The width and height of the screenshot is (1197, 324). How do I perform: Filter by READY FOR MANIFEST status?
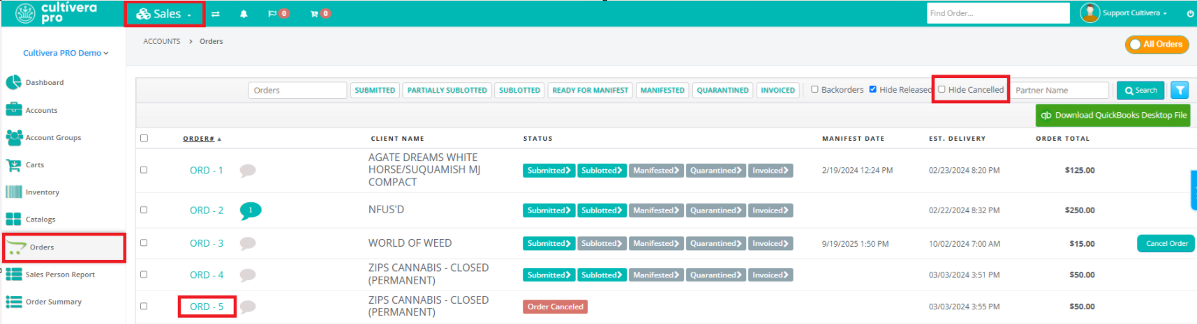click(x=590, y=91)
